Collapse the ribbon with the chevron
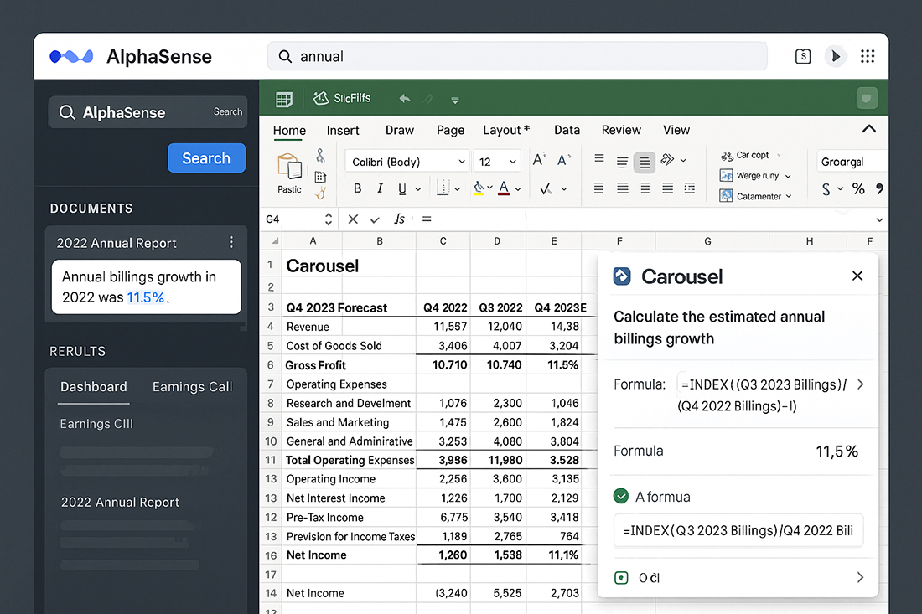 (868, 129)
